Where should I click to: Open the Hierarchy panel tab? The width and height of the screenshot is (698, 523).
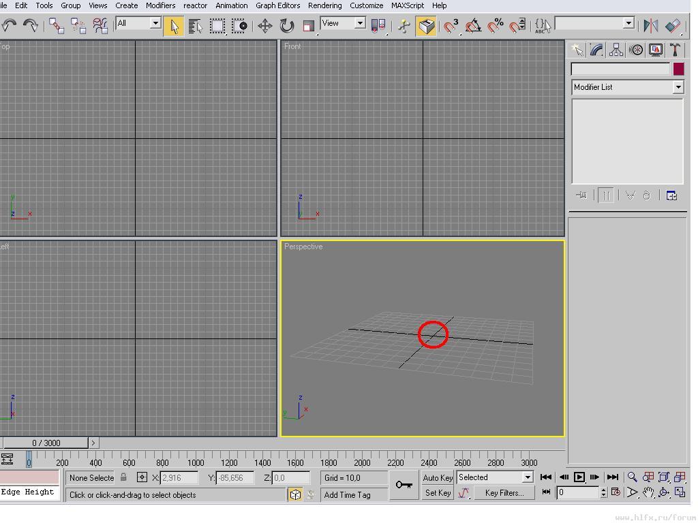[x=616, y=50]
